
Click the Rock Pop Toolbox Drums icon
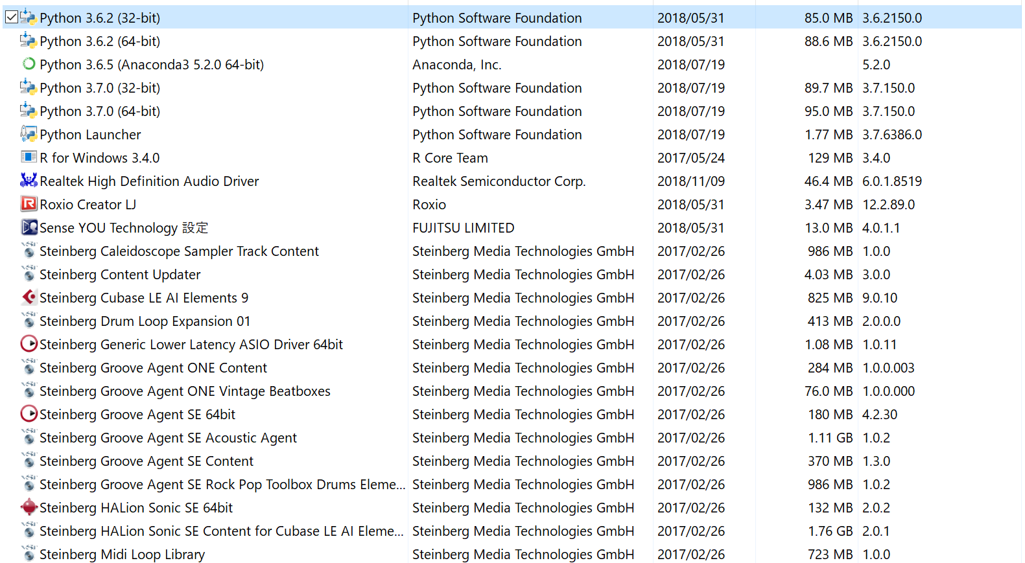(29, 484)
